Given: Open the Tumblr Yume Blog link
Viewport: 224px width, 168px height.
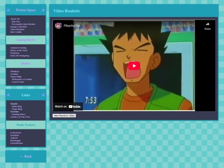Looking at the screenshot, I should click(x=17, y=109).
